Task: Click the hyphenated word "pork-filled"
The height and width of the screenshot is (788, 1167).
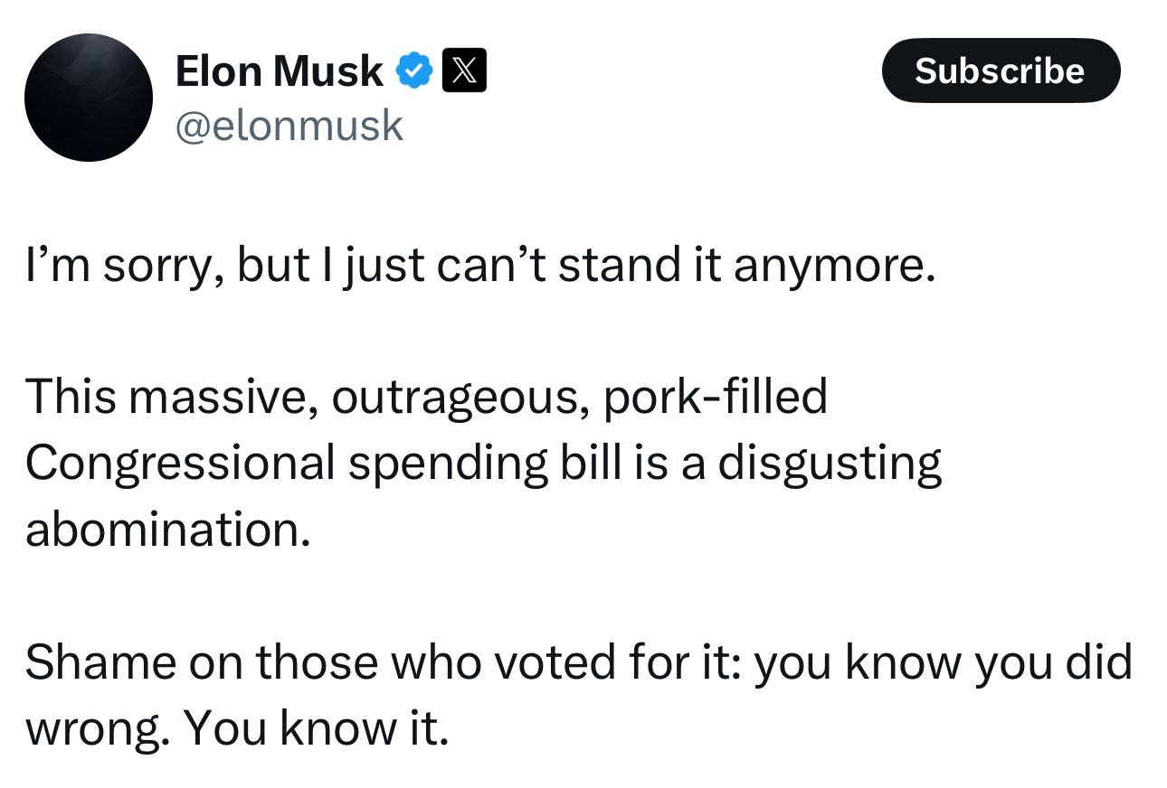Action: (x=716, y=398)
